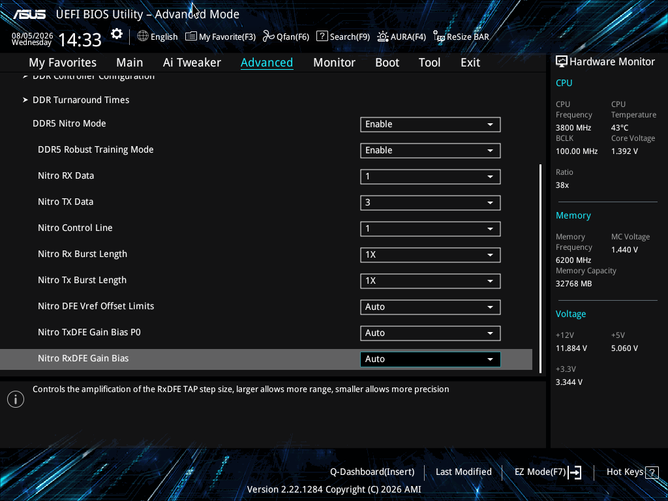This screenshot has height=501, width=668.
Task: Click the 5.060 V reading
Action: point(624,348)
